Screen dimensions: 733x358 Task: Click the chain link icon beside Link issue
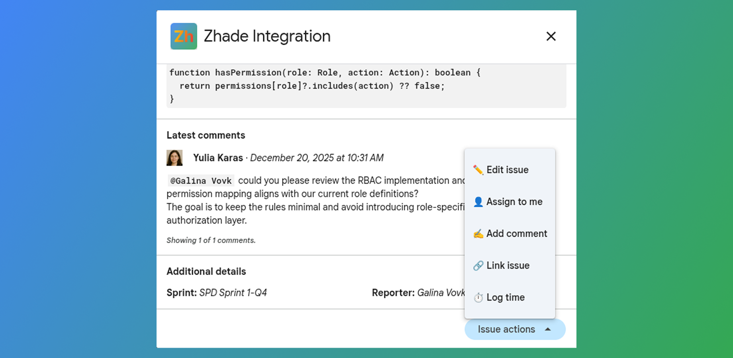pyautogui.click(x=478, y=265)
